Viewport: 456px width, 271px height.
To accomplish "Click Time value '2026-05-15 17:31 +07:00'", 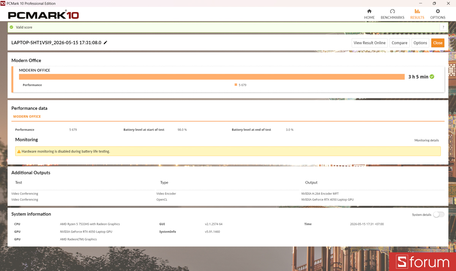I will point(367,224).
